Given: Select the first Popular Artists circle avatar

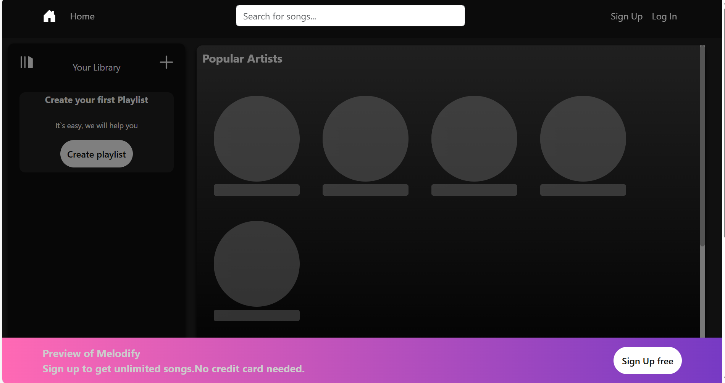Looking at the screenshot, I should 256,138.
